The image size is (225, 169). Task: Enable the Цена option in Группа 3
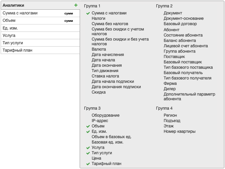(96, 158)
